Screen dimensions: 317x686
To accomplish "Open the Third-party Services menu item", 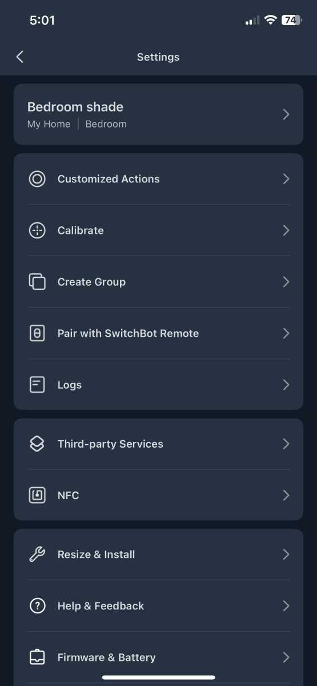I will coord(158,444).
